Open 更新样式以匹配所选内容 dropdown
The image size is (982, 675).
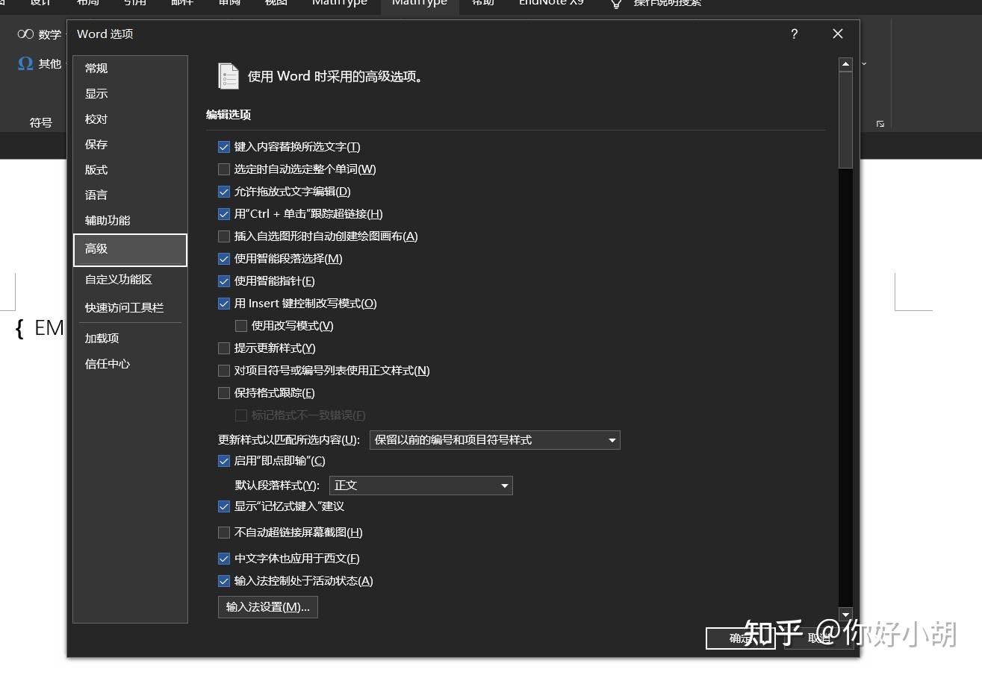[x=495, y=440]
